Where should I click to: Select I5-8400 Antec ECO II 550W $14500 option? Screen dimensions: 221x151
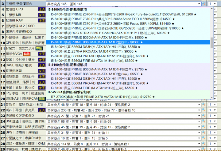click(x=128, y=19)
